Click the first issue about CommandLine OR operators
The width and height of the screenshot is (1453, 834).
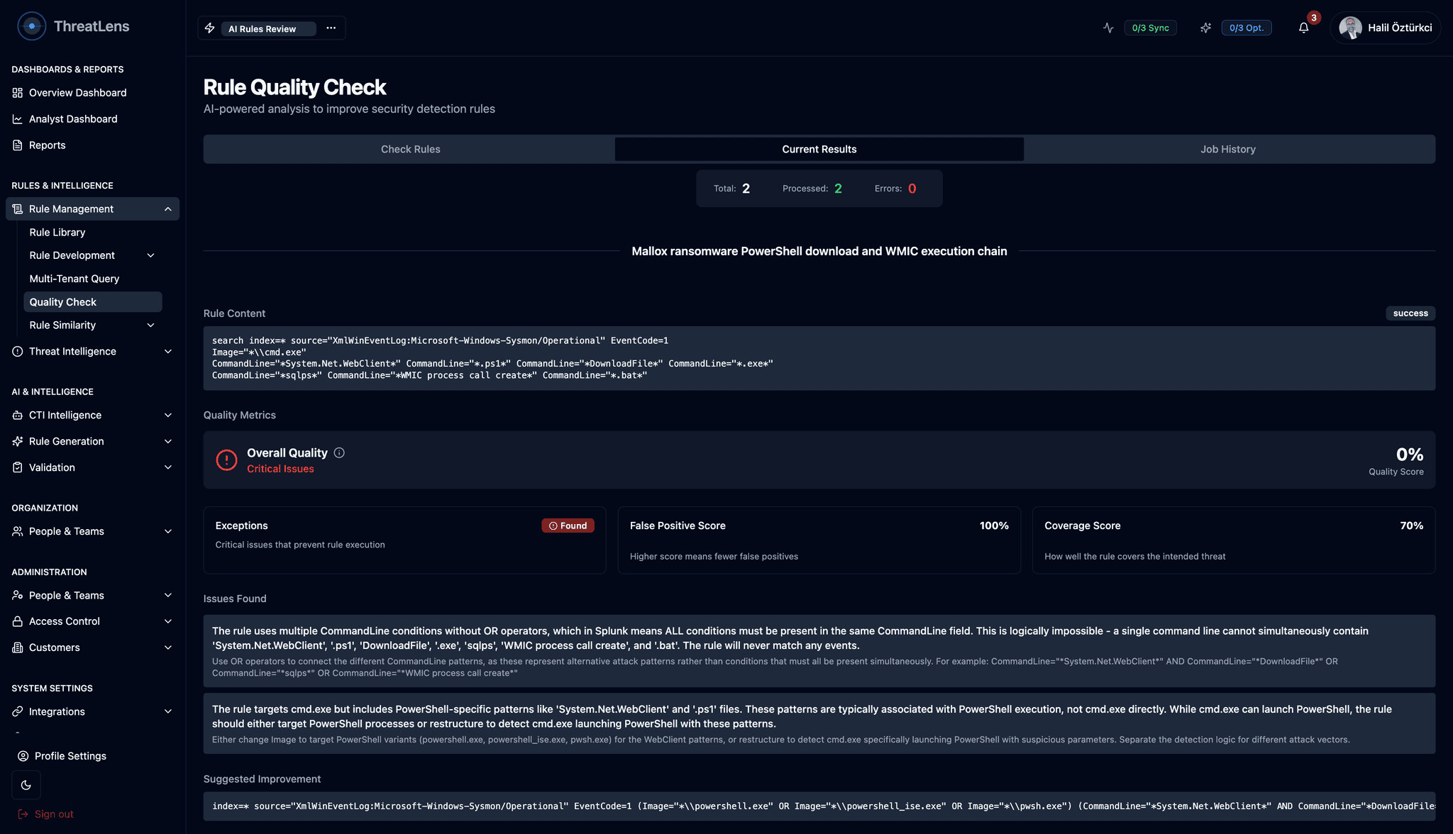819,651
